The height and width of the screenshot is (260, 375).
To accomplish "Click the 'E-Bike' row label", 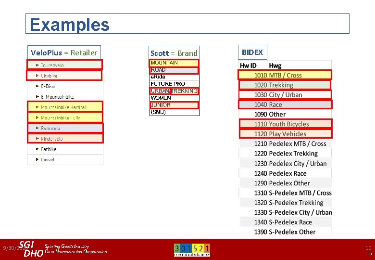I will (48, 86).
